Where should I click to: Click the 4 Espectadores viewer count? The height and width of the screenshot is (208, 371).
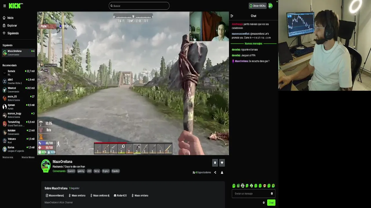tap(202, 172)
